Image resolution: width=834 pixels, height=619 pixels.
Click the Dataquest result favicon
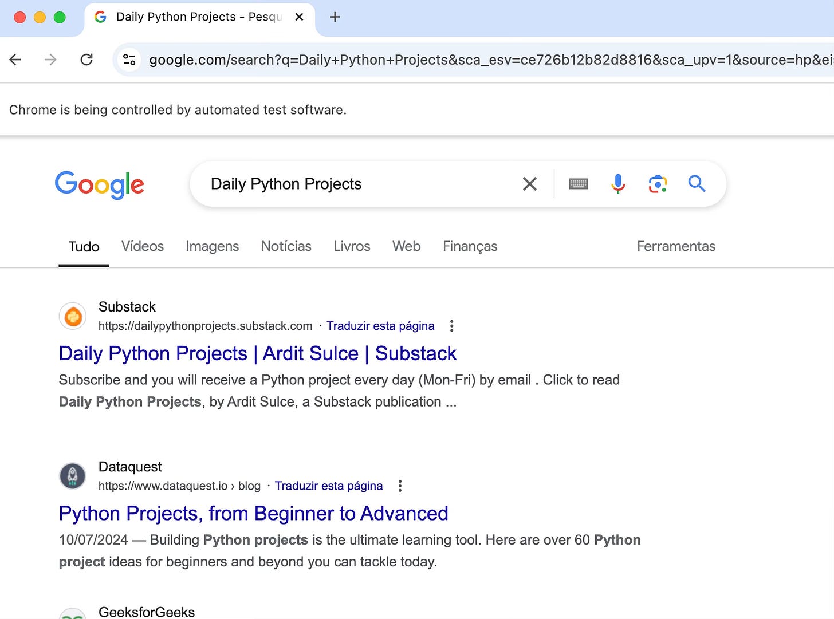[x=72, y=476]
